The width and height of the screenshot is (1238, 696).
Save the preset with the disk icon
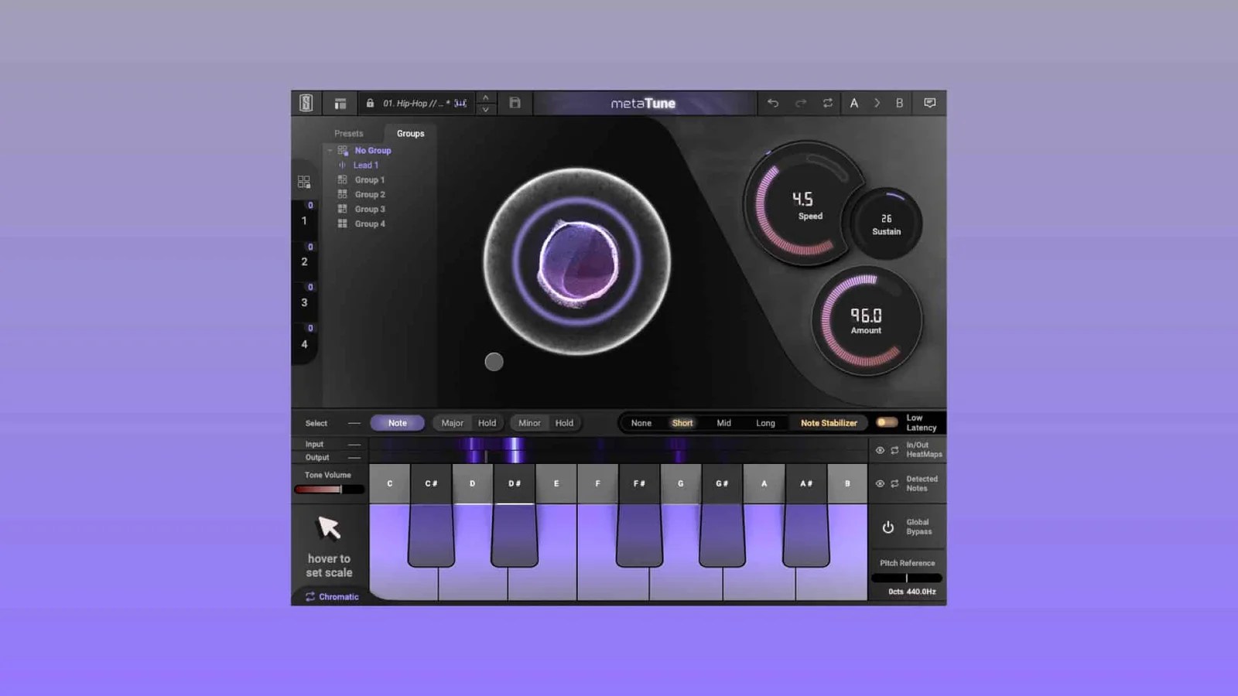516,103
